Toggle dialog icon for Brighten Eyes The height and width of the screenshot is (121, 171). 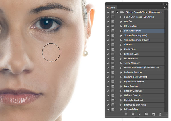click(x=113, y=54)
